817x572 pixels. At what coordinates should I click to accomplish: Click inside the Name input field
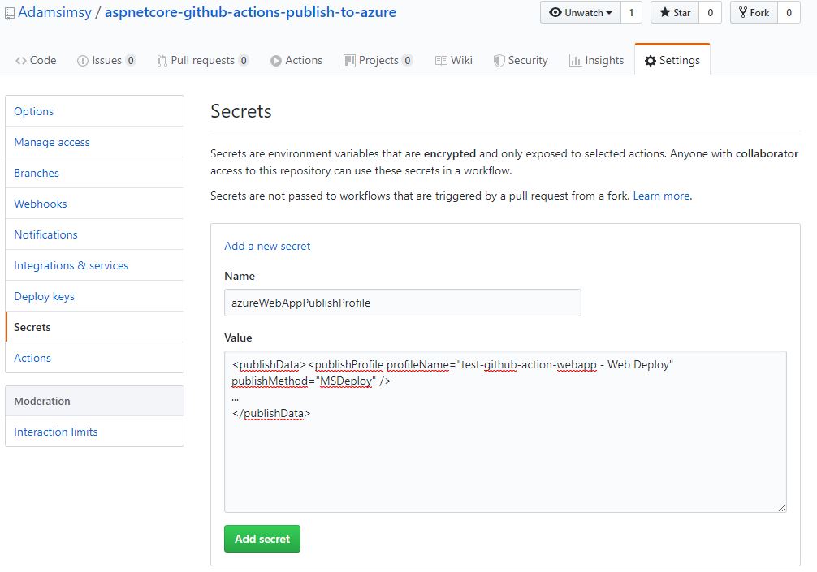pyautogui.click(x=402, y=302)
